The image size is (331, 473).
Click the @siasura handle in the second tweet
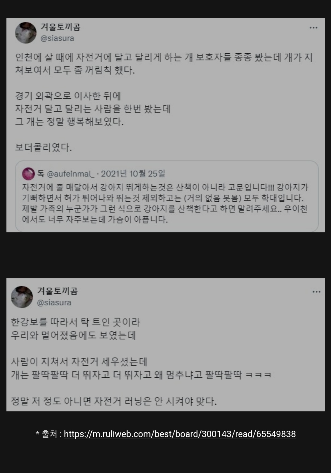point(54,303)
